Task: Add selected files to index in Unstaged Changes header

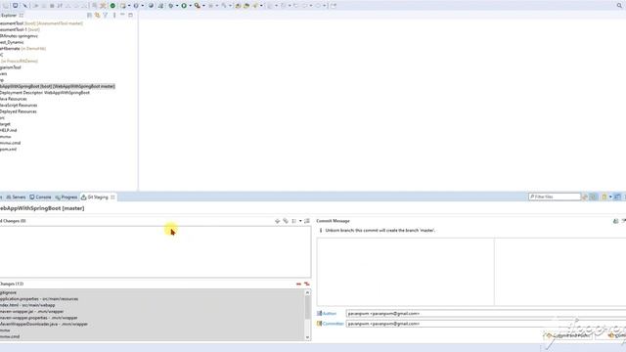Action: point(278,221)
